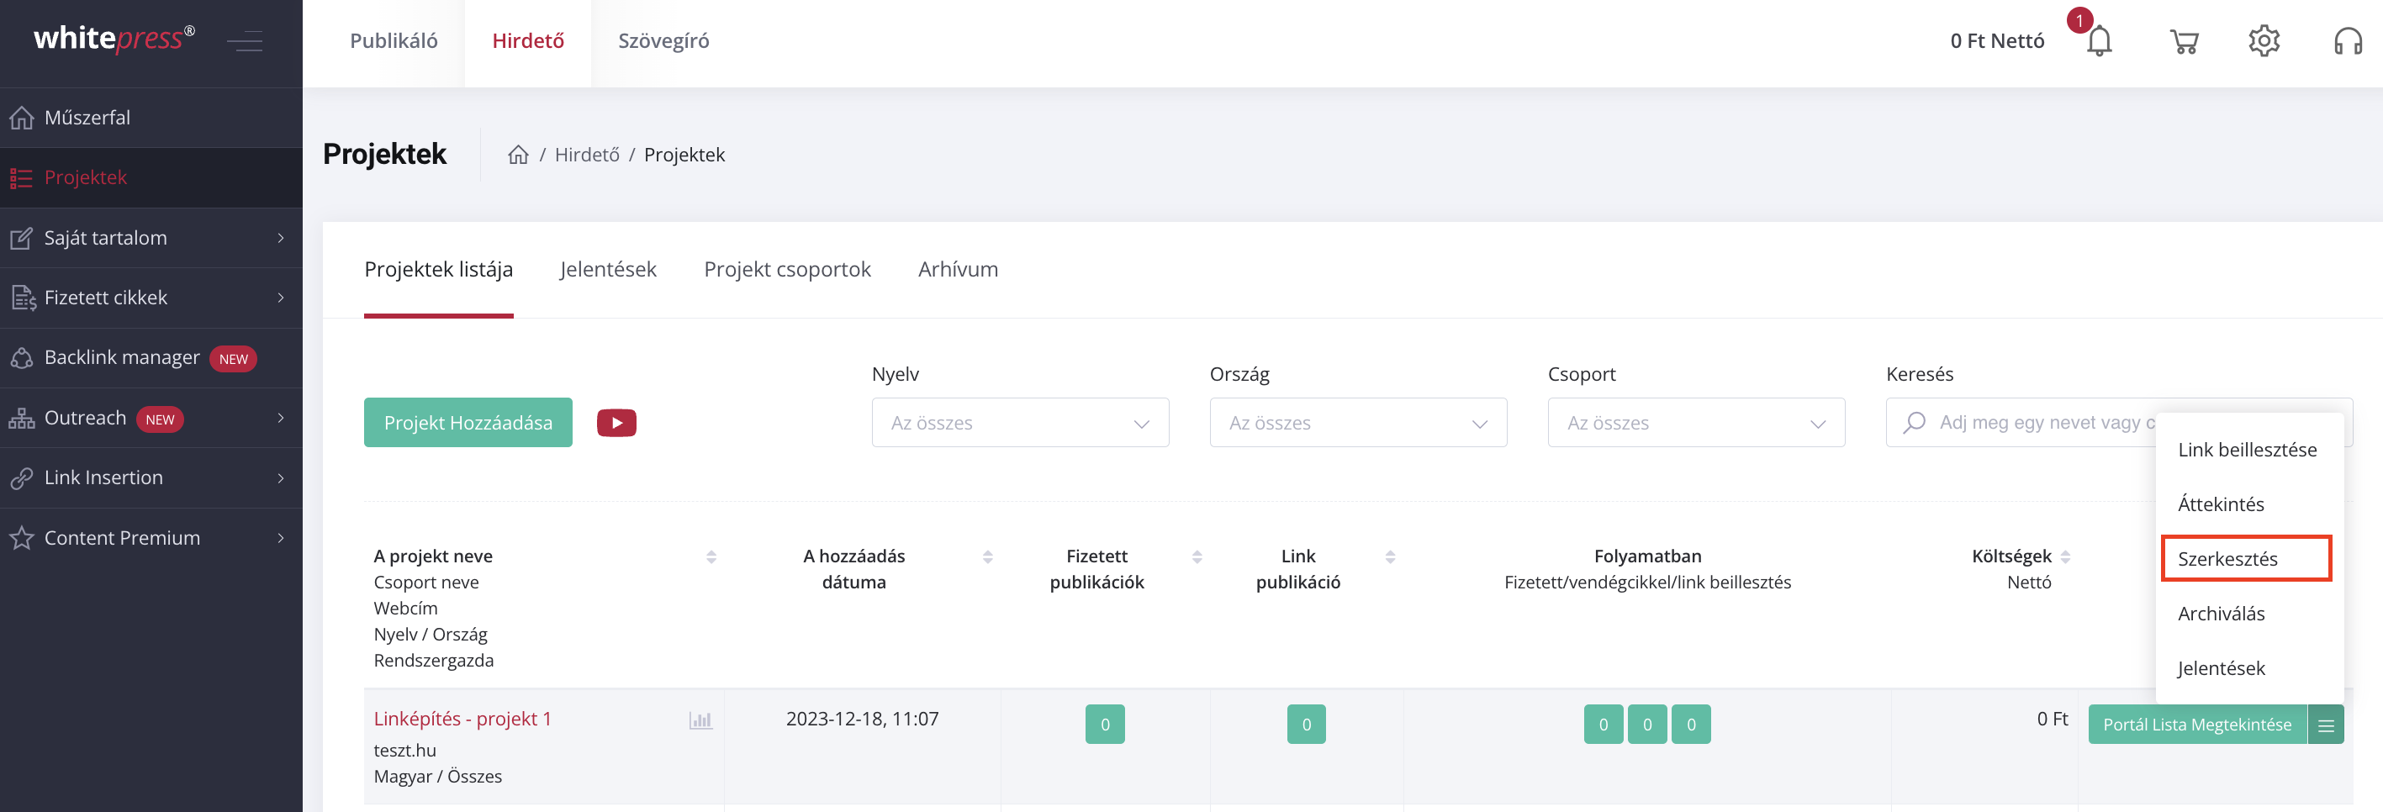The width and height of the screenshot is (2383, 812).
Task: Open the row menu icon beside Portál Lista
Action: [2326, 724]
